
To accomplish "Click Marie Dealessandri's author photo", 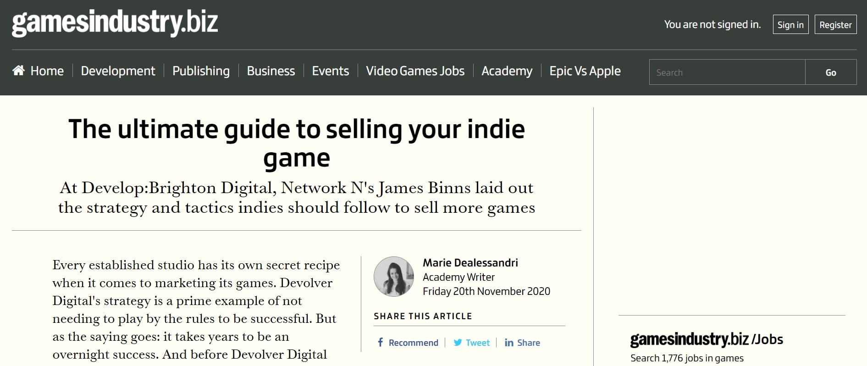I will tap(394, 277).
